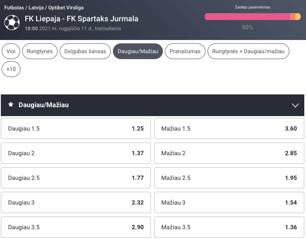Expand more markets with +10
This screenshot has height=239, width=306.
11,69
